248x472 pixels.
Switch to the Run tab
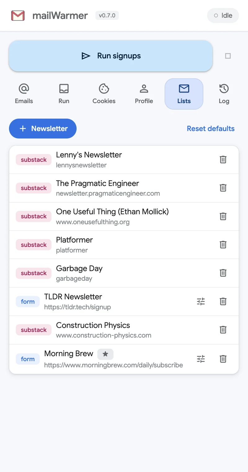(64, 94)
